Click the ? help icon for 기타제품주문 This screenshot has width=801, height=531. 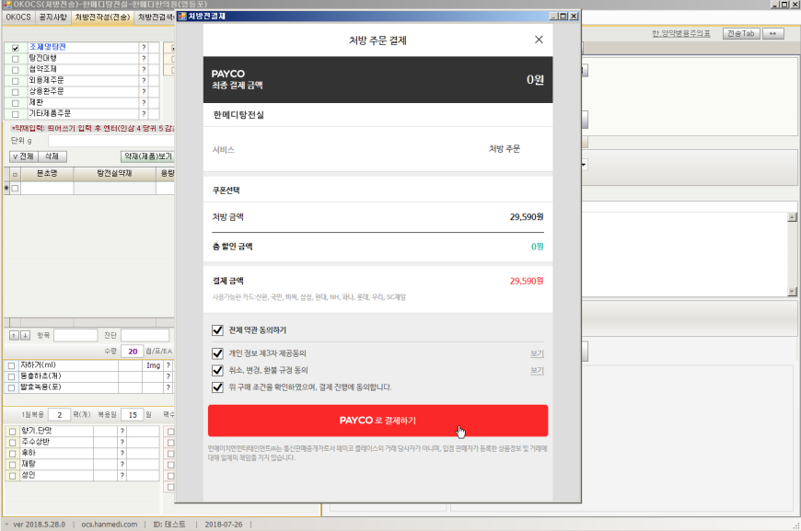[144, 114]
